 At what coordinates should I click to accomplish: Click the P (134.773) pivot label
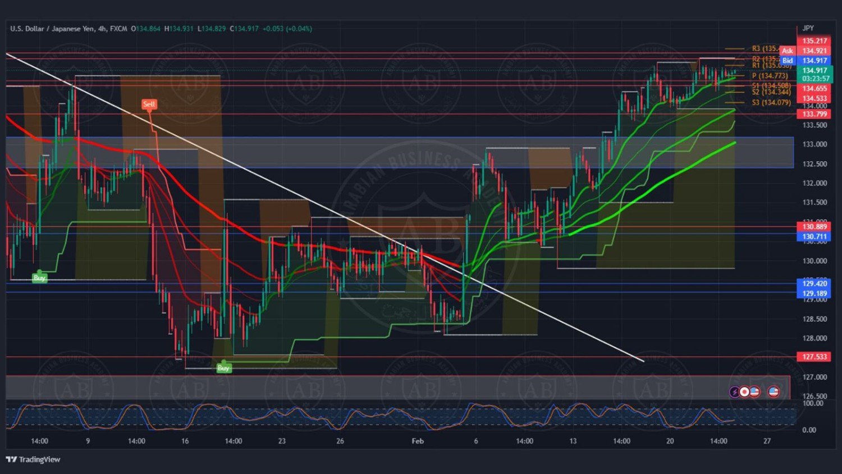click(770, 76)
